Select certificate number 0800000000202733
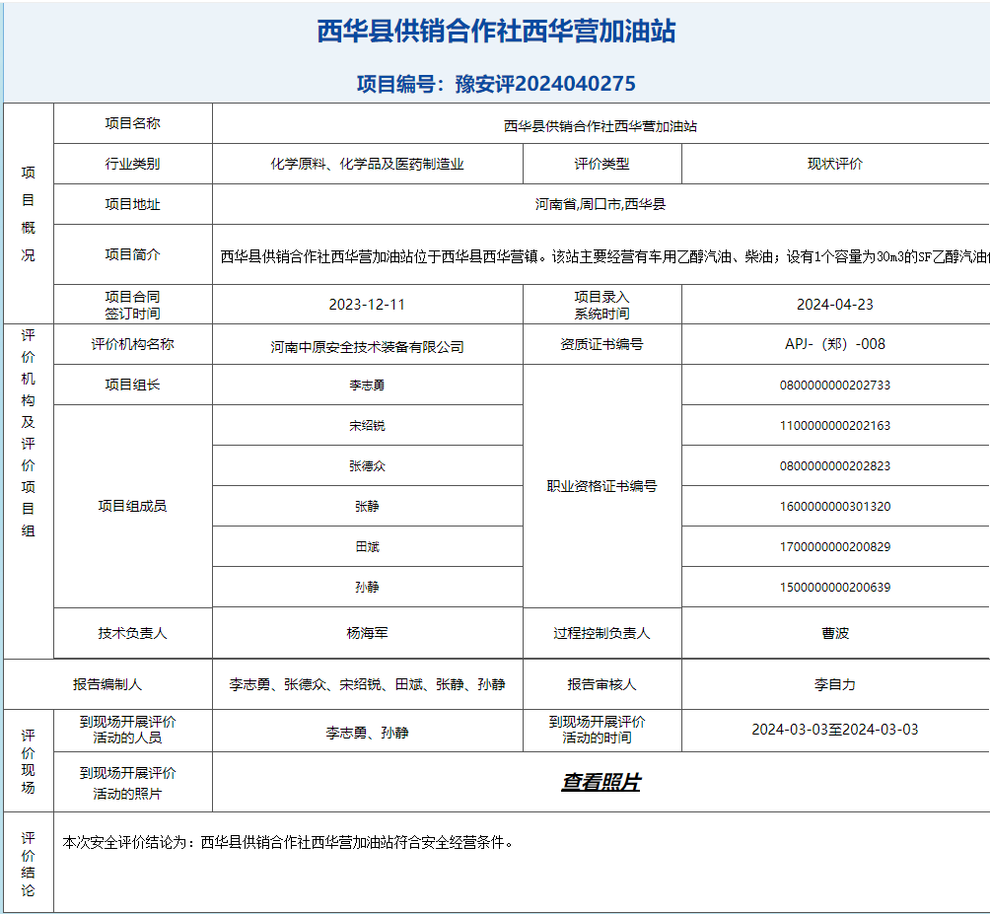 pyautogui.click(x=835, y=386)
